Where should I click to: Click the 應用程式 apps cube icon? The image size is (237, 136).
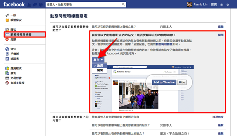[7, 68]
